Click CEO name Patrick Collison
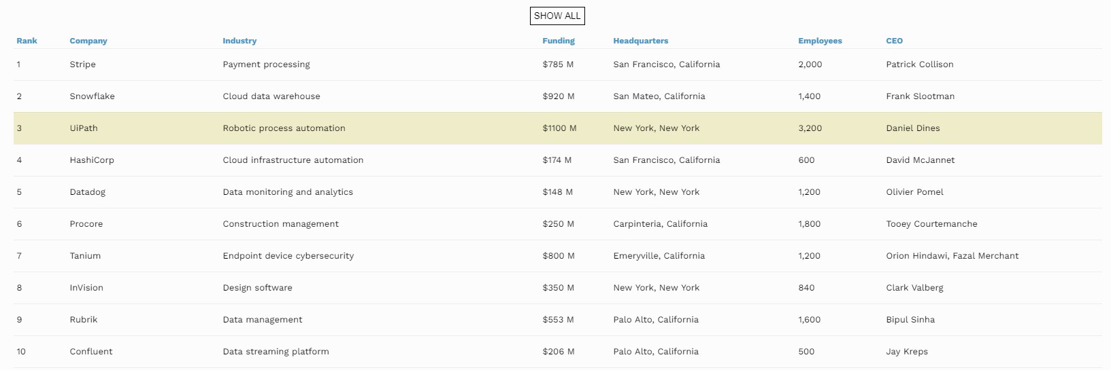 (x=920, y=64)
